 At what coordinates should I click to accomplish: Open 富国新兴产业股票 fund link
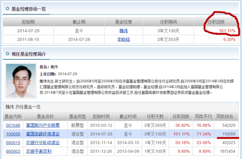(43, 125)
